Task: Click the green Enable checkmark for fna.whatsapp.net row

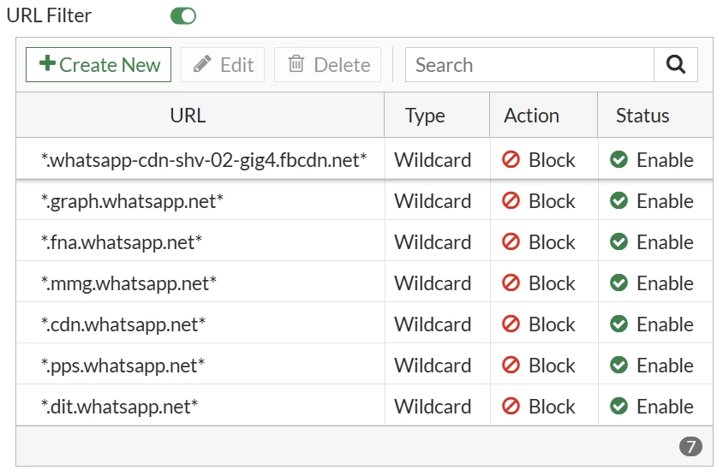Action: 618,242
